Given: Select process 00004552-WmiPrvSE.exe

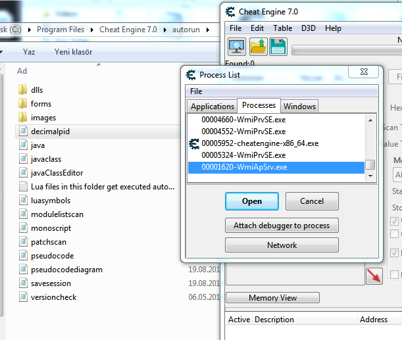Looking at the screenshot, I should [x=276, y=132].
